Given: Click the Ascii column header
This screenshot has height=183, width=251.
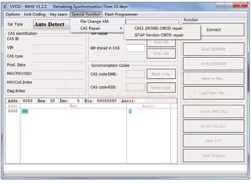Looking at the screenshot, I should pyautogui.click(x=148, y=106).
